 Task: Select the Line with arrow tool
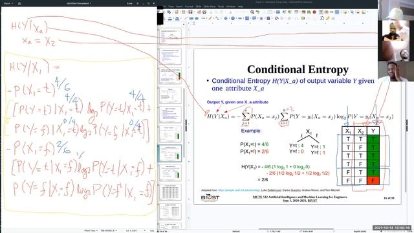203,18
